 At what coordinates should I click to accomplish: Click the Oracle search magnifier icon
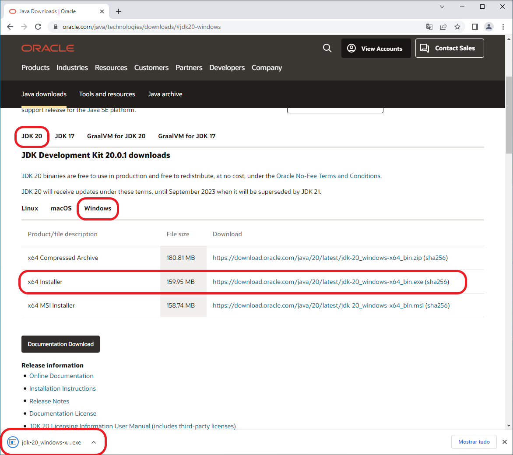coord(327,48)
